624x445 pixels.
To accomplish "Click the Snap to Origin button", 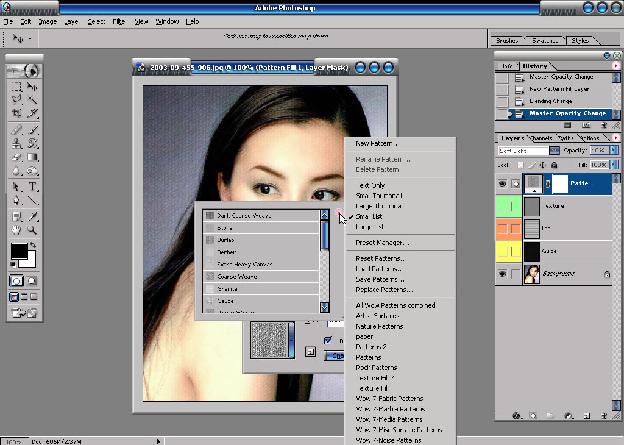I will (335, 355).
